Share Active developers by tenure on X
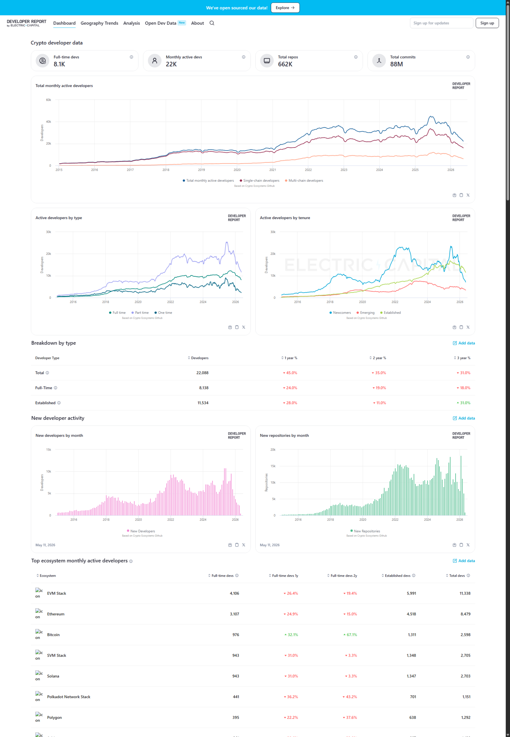The width and height of the screenshot is (510, 737). [x=468, y=327]
